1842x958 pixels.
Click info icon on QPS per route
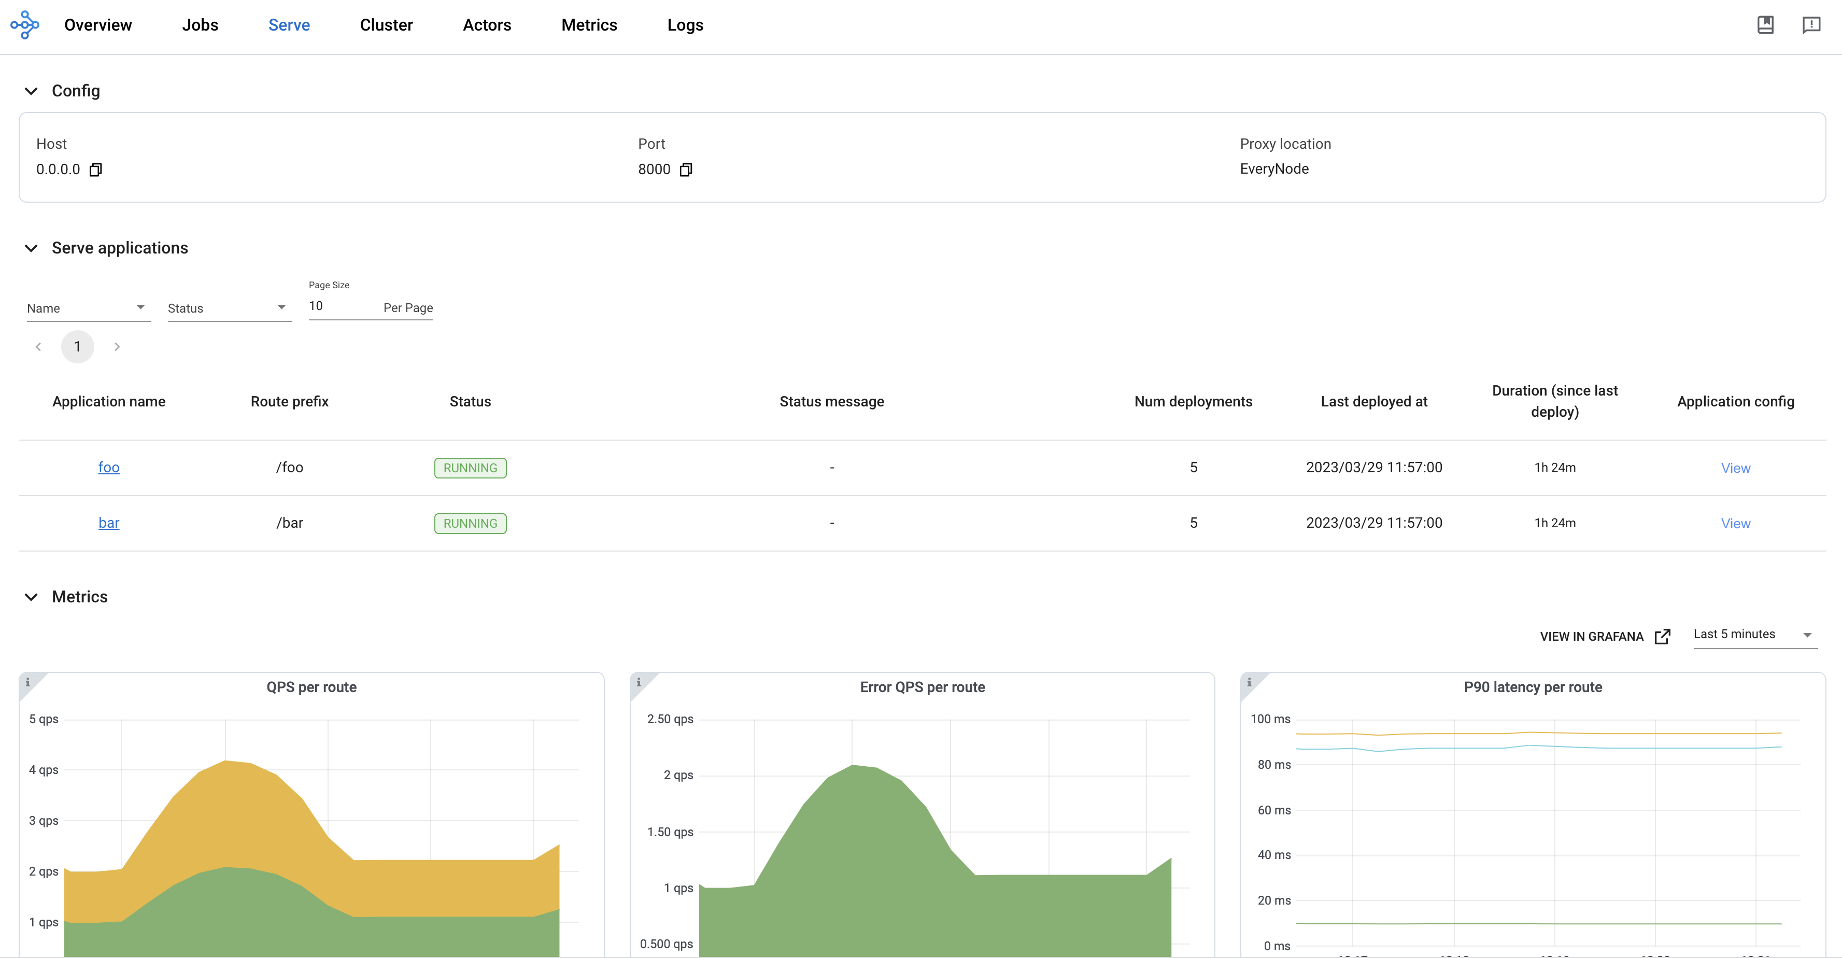pos(28,682)
